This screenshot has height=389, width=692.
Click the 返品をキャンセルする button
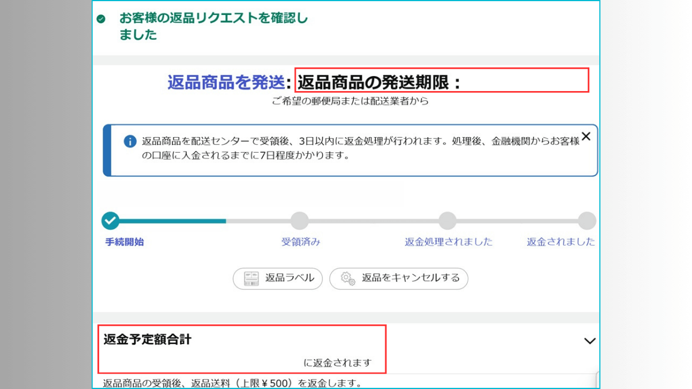pyautogui.click(x=398, y=278)
